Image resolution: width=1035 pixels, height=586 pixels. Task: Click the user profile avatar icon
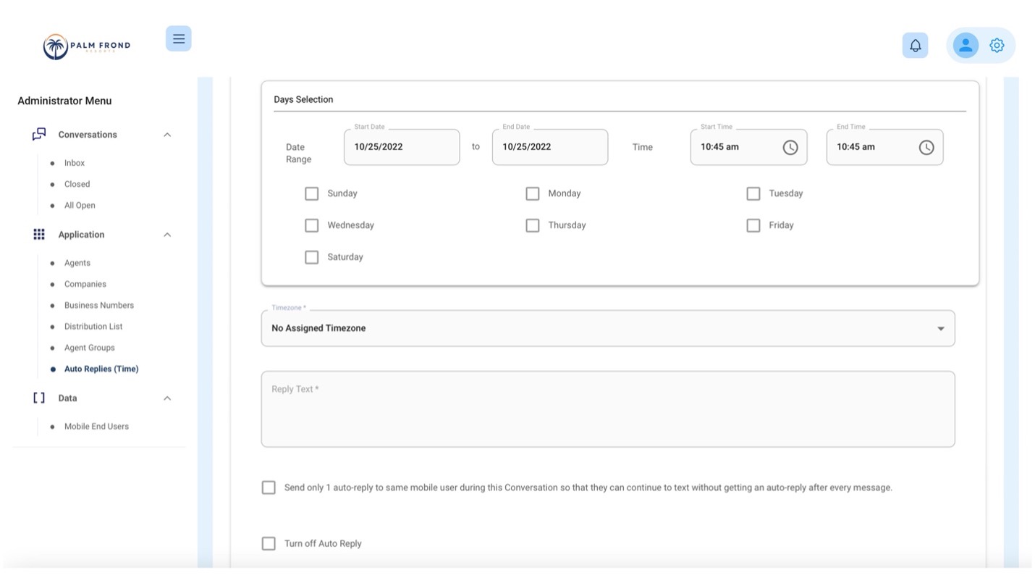(965, 46)
